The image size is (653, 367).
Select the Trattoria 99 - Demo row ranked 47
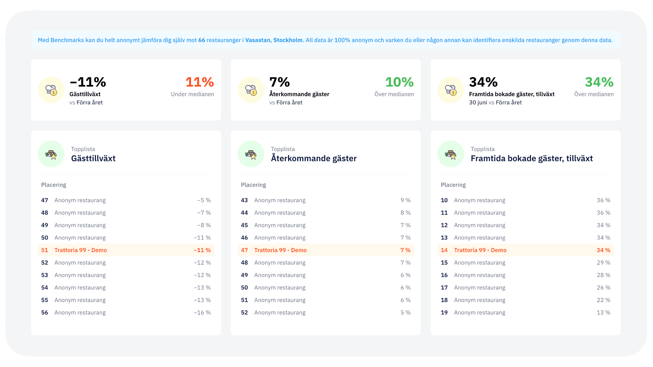click(326, 250)
